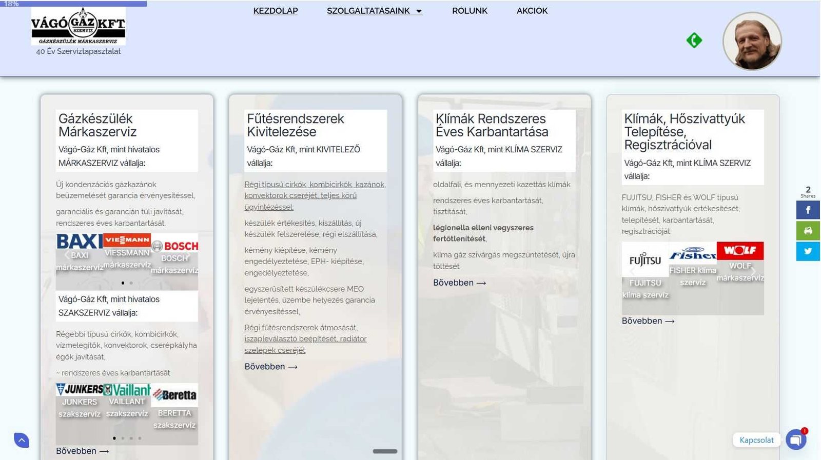The image size is (821, 460).
Task: Click the BAXI brand logo
Action: 79,241
